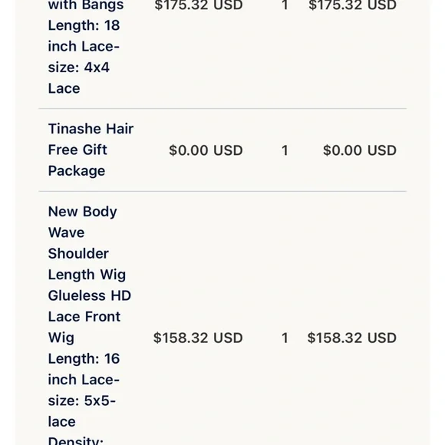Click 'Length: 16' variant text
This screenshot has width=445, height=445.
pyautogui.click(x=84, y=359)
